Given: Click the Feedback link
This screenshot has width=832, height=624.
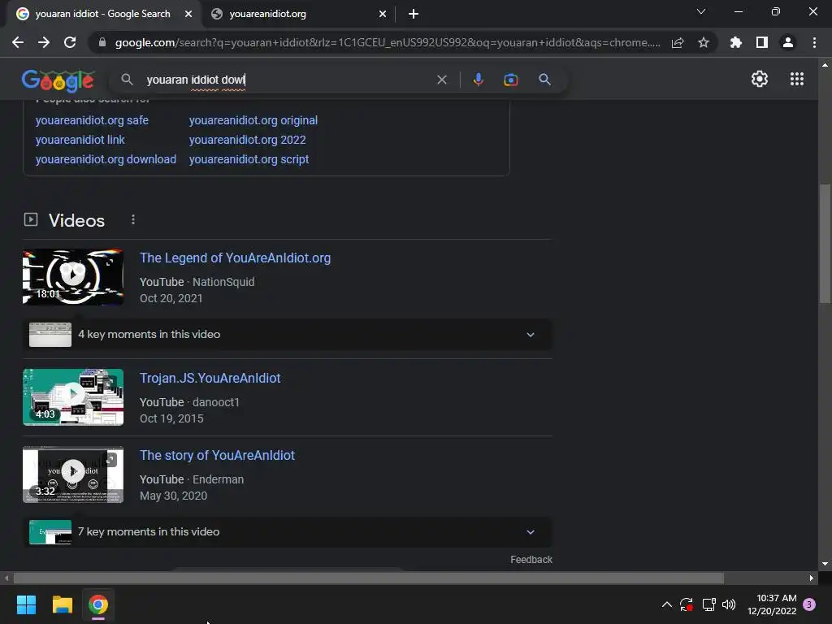Looking at the screenshot, I should coord(531,559).
